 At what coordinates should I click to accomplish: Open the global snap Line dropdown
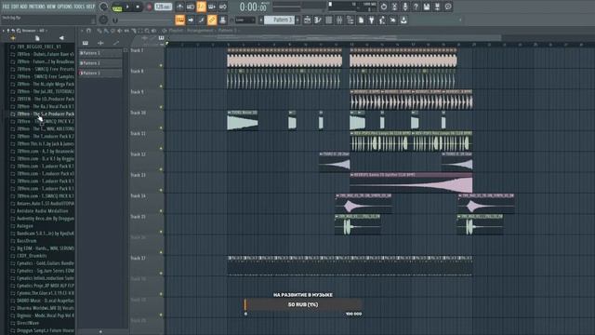click(x=245, y=20)
